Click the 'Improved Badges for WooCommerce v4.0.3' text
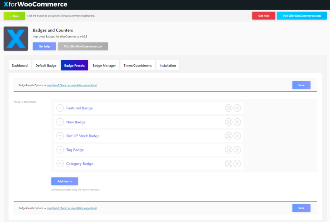Image resolution: width=330 pixels, height=222 pixels. 60,37
